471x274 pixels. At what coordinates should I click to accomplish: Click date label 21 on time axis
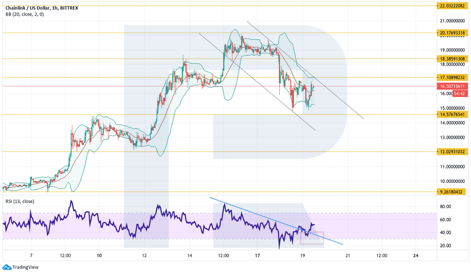(x=348, y=256)
